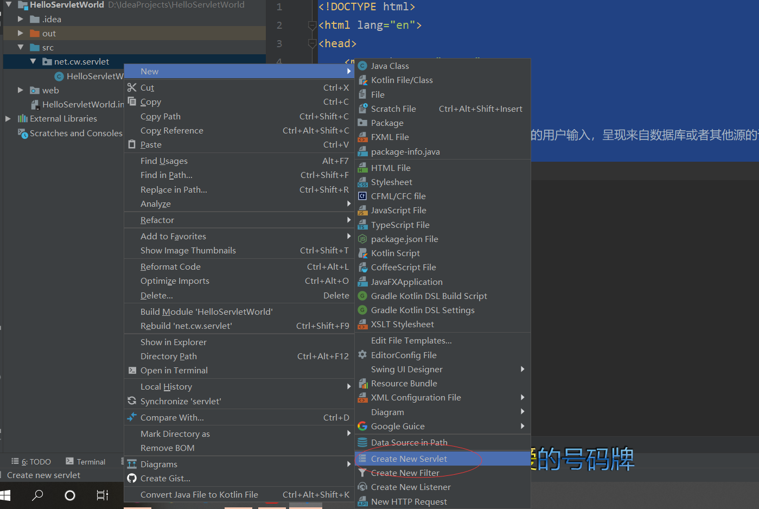
Task: Click the Create Gist GitHub icon
Action: (132, 478)
